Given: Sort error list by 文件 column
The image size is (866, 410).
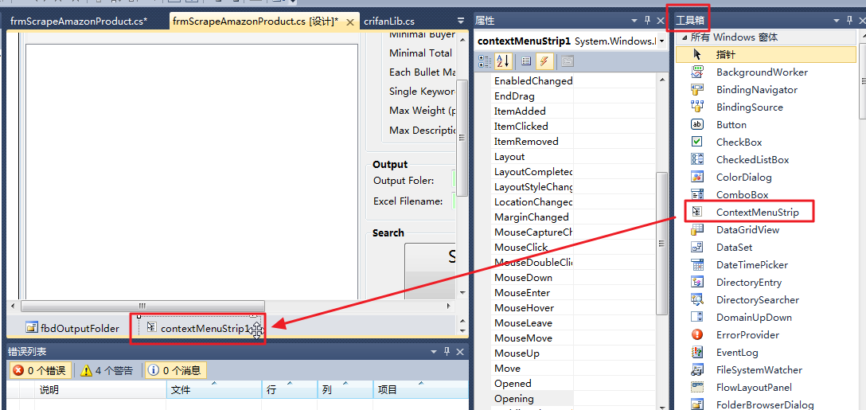Looking at the screenshot, I should coord(214,390).
